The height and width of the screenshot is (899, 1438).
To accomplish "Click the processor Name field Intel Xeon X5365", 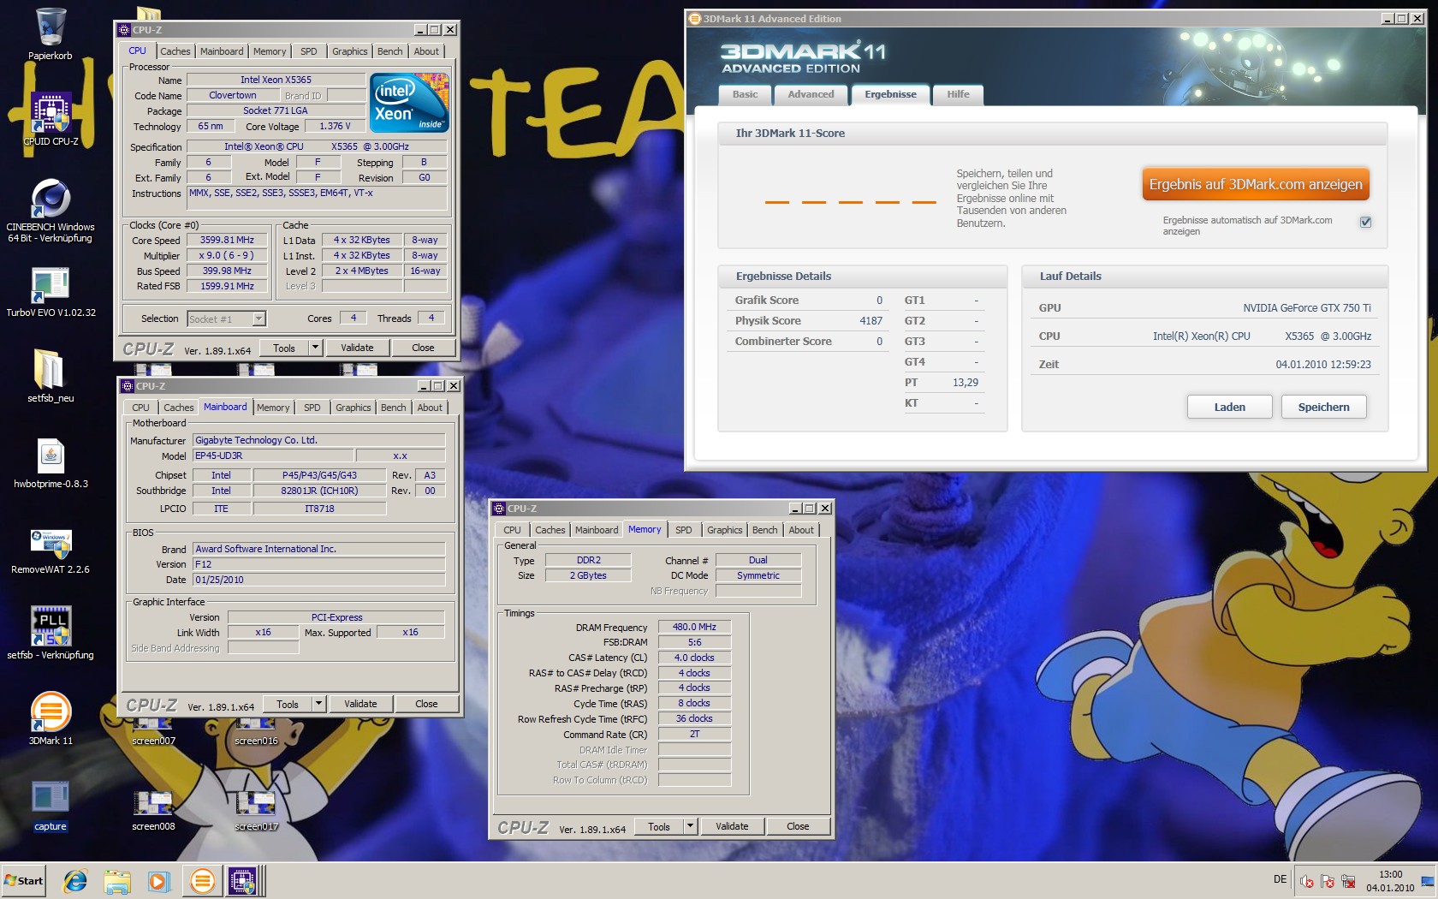I will pos(276,80).
